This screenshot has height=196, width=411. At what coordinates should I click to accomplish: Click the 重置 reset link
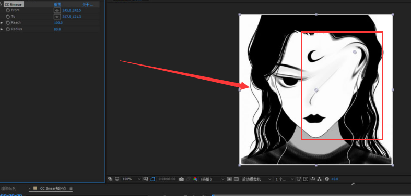pyautogui.click(x=57, y=5)
